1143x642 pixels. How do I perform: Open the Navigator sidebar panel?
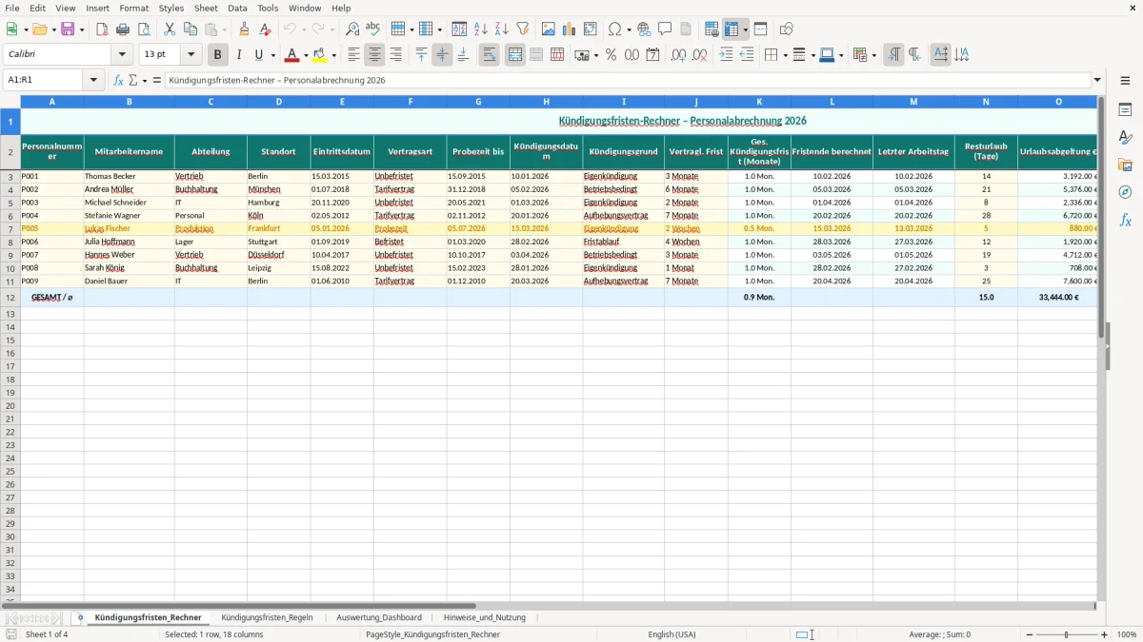[x=1125, y=192]
